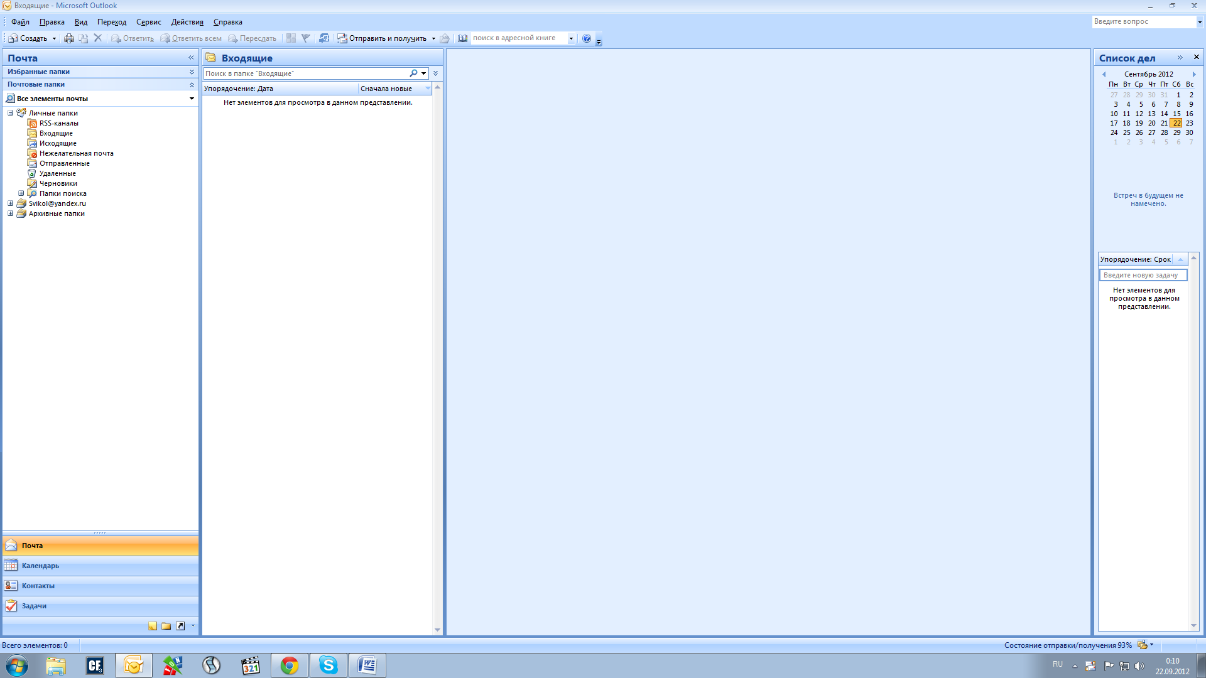Click the Notes icon in navigation footer

153,626
